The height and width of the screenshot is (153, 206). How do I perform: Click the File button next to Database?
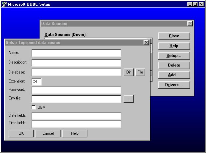click(140, 72)
